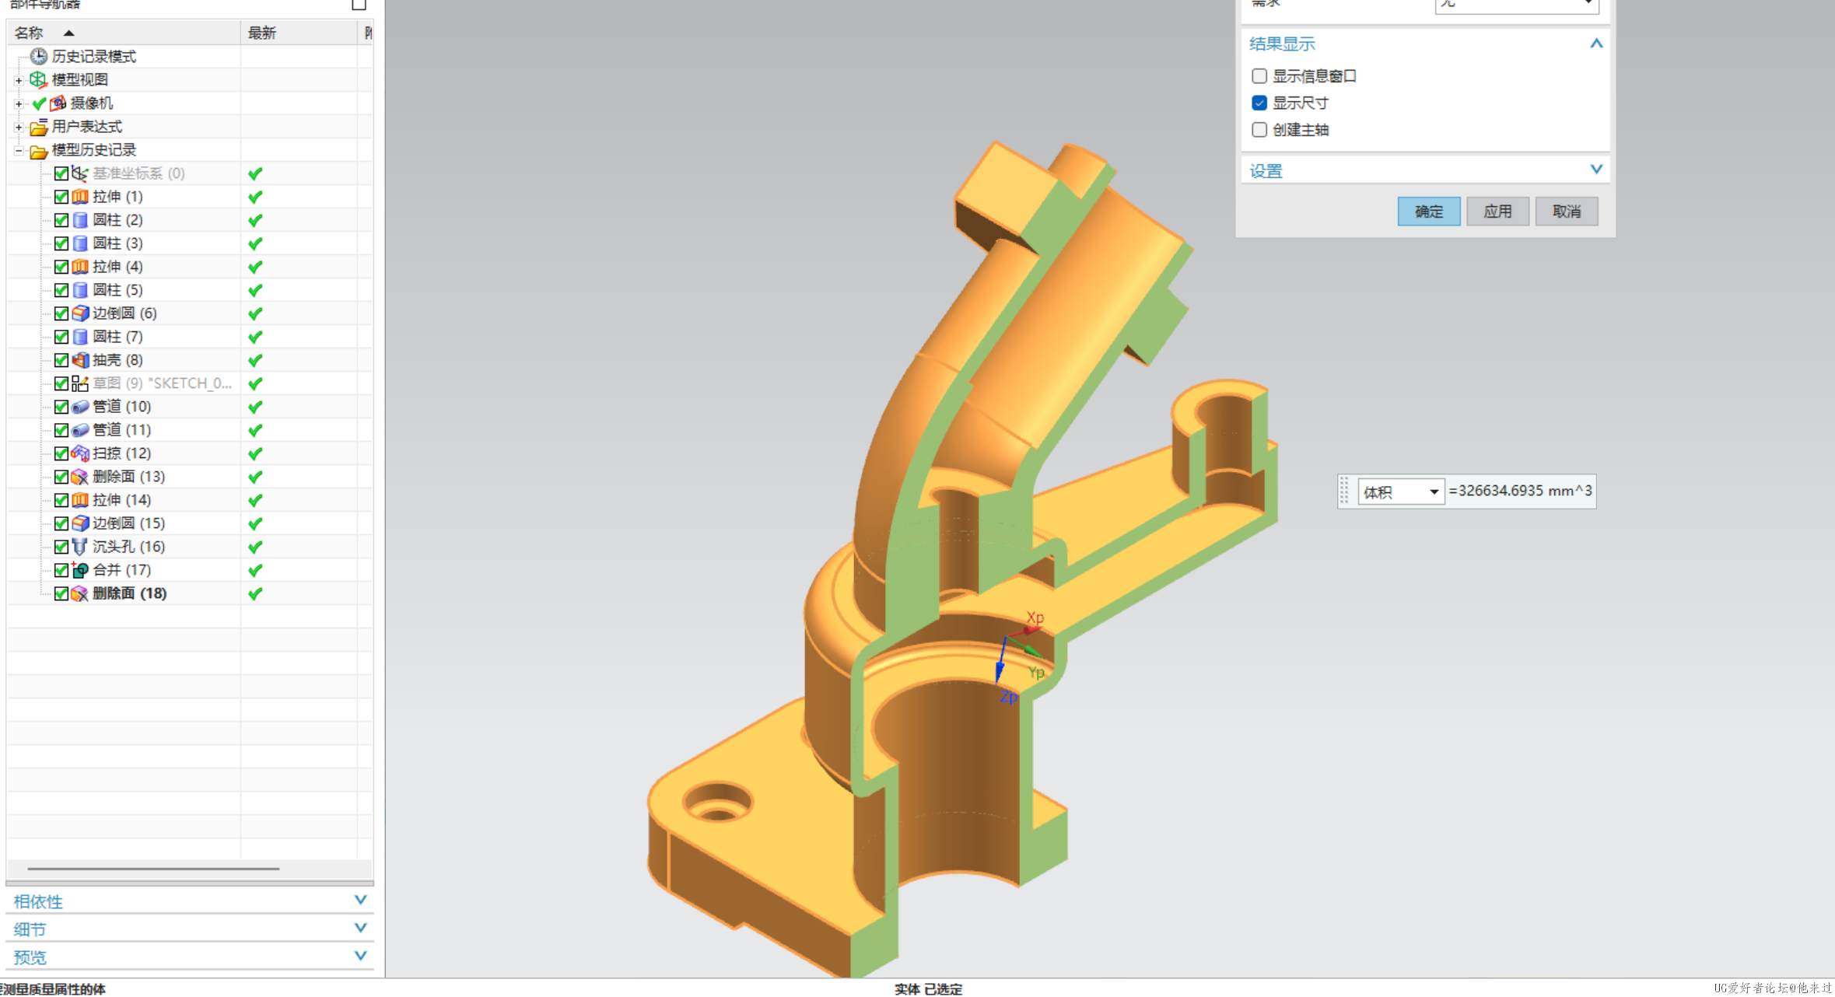Screen dimensions: 1835x997
Task: Collapse the 模型历史记录 tree node
Action: [19, 150]
